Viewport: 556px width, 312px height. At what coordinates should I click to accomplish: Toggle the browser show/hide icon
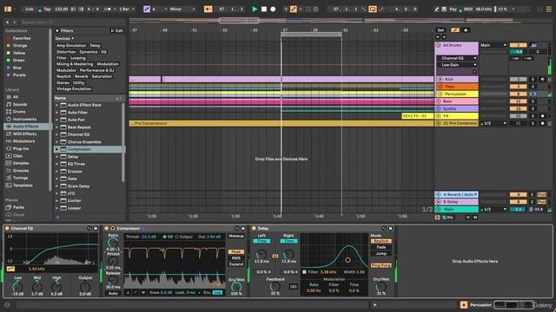(x=8, y=9)
